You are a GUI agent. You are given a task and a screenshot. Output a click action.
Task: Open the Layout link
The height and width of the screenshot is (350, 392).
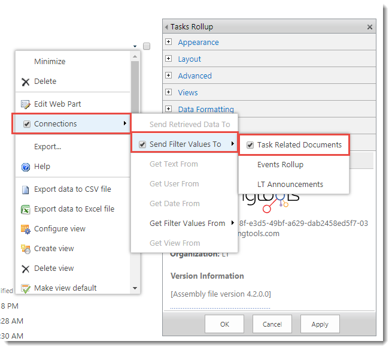pos(189,59)
